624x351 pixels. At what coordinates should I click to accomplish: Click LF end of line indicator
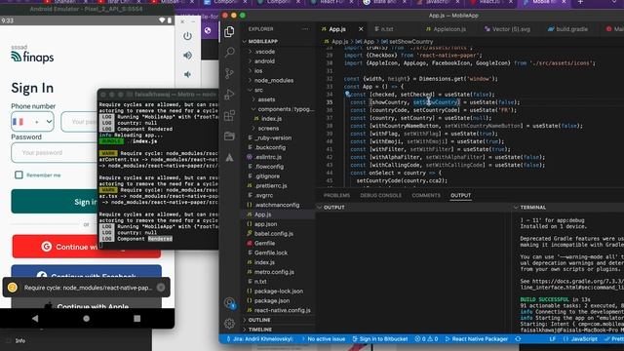point(553,339)
